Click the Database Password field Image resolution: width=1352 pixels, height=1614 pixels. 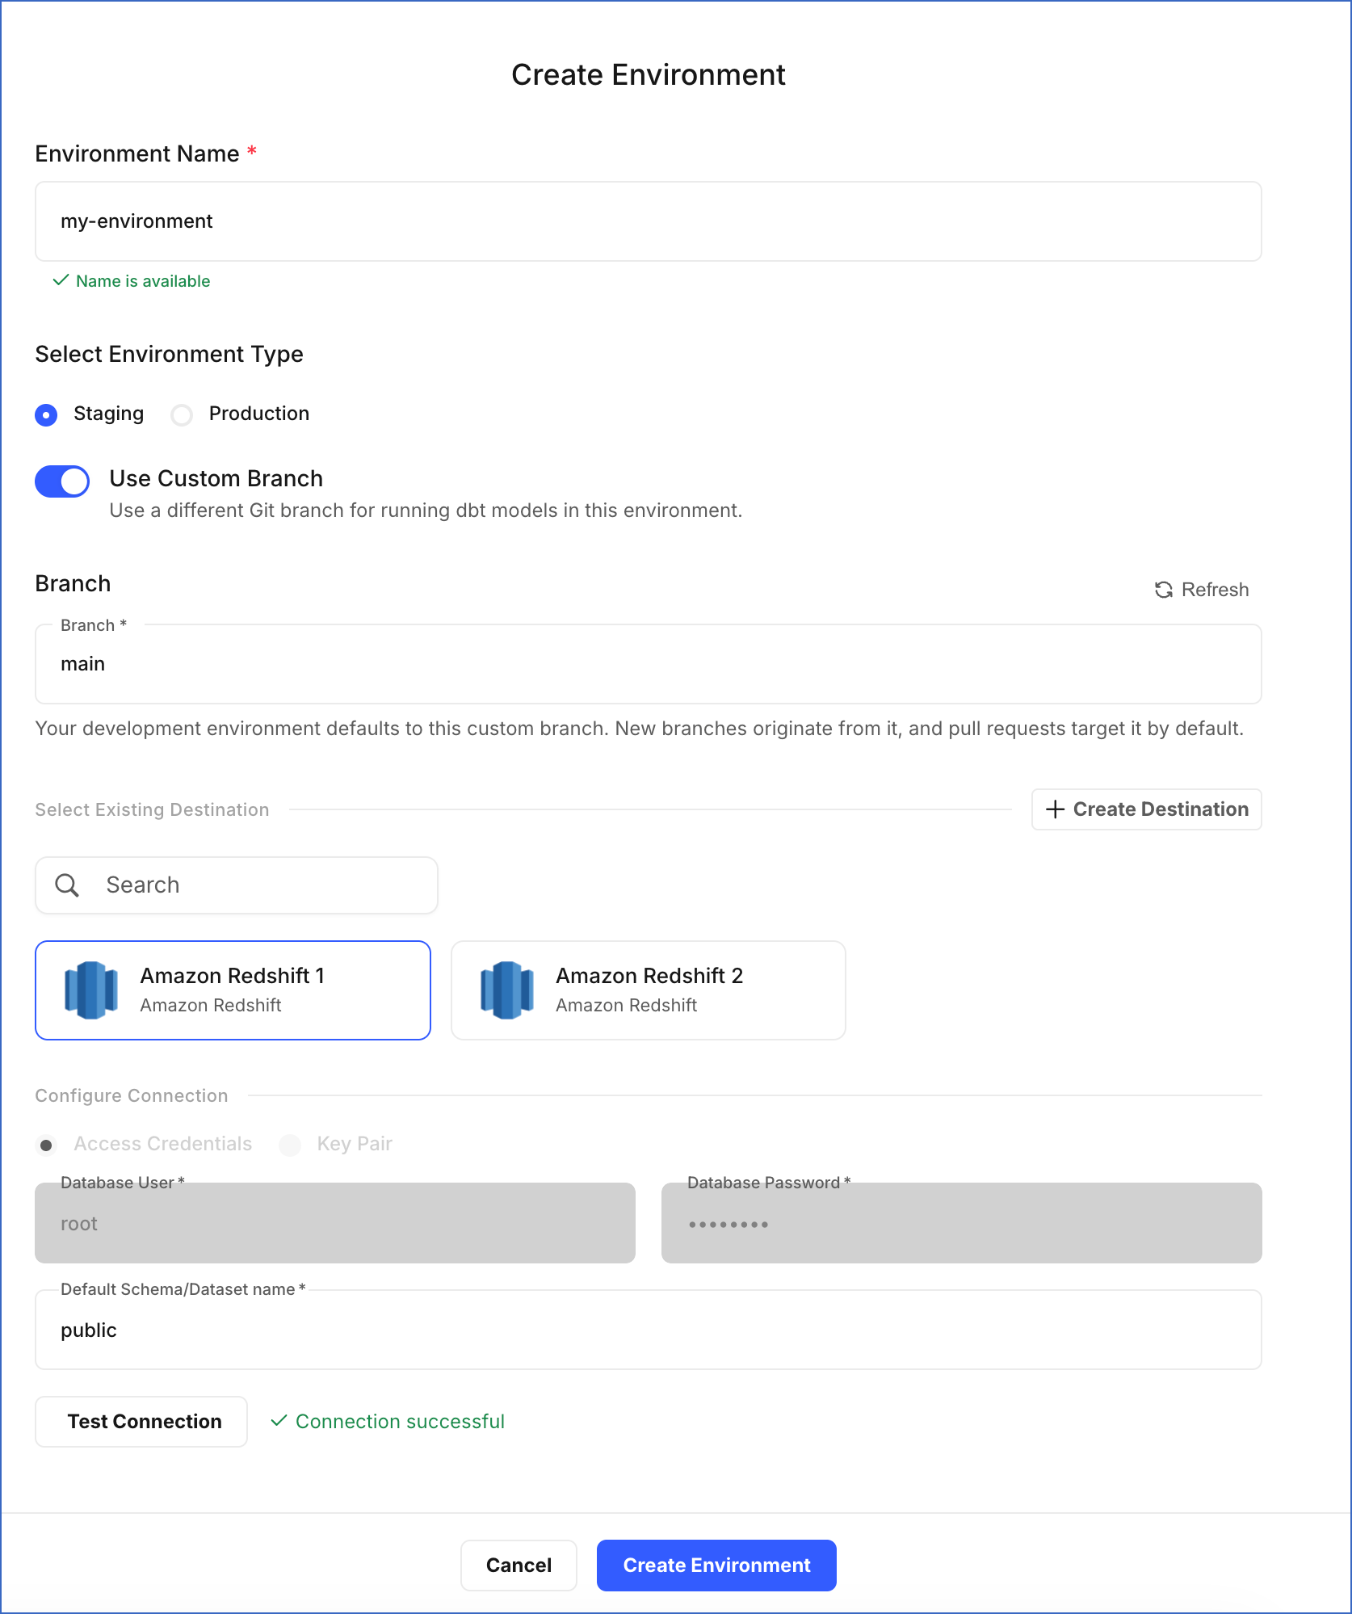(x=962, y=1223)
